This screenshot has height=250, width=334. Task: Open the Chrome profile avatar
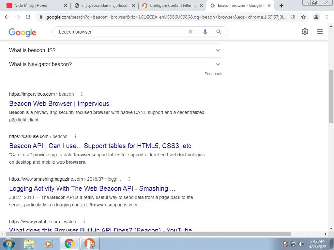[316, 17]
